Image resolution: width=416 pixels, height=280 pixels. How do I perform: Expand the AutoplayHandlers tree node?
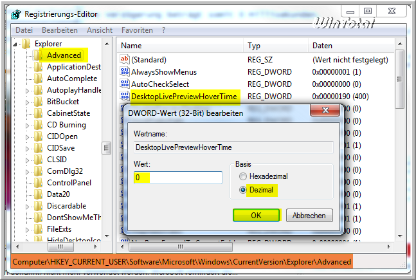[27, 91]
